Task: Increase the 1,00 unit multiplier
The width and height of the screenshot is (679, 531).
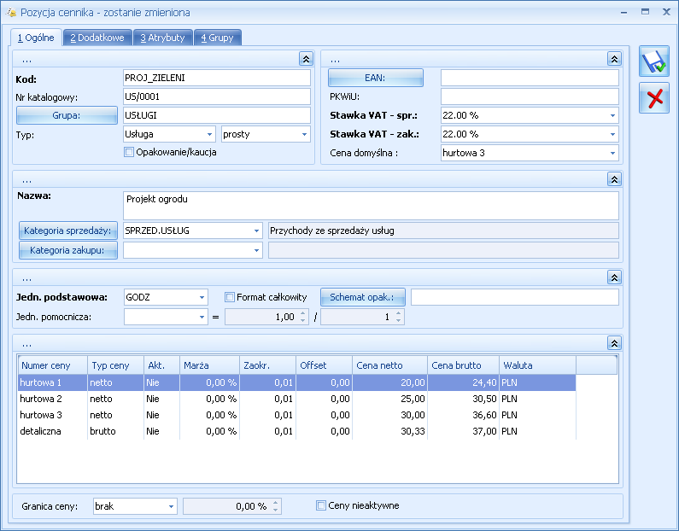Action: click(303, 313)
